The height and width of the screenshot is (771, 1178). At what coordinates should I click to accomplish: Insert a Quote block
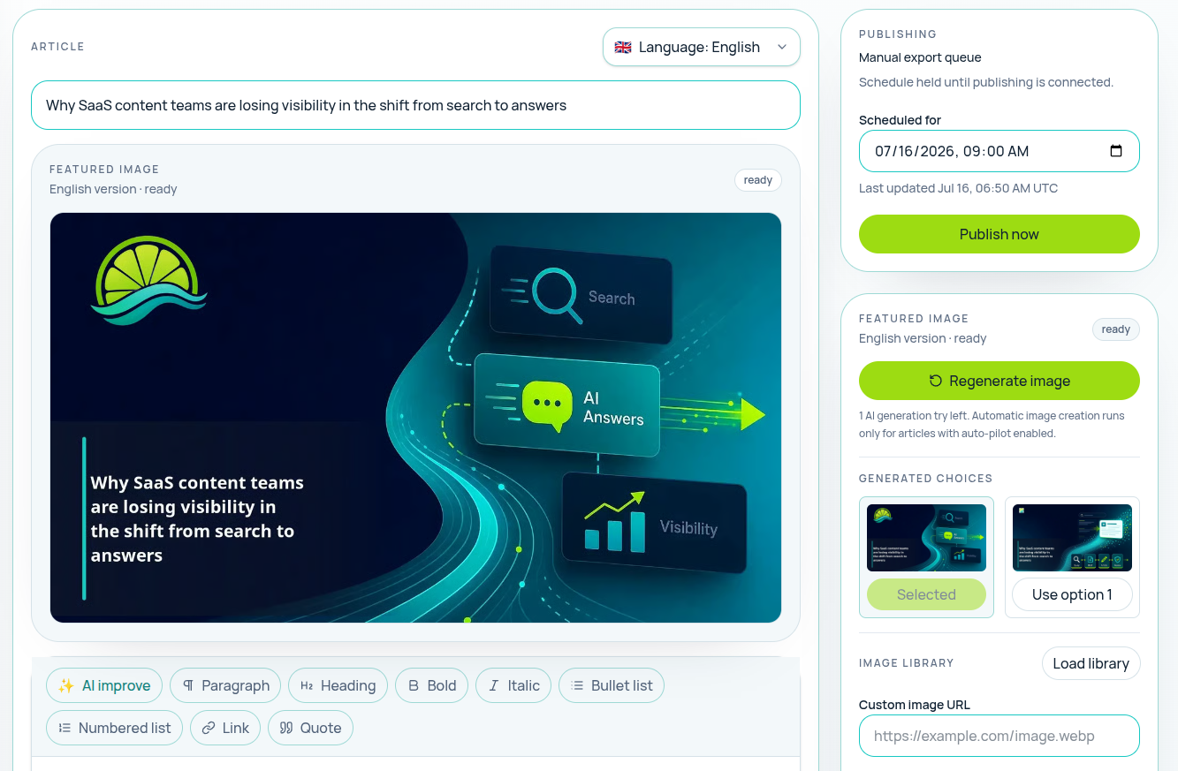tap(310, 728)
